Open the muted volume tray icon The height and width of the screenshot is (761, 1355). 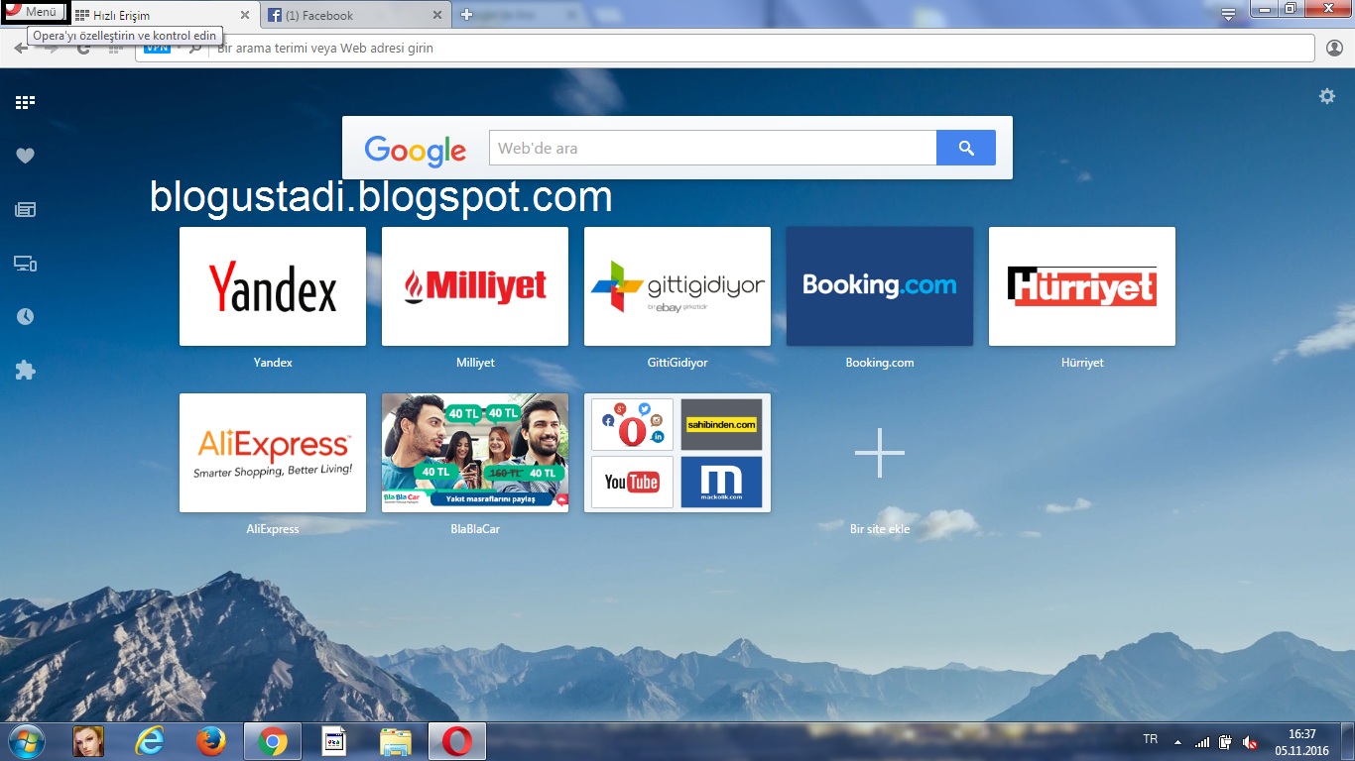point(1251,741)
